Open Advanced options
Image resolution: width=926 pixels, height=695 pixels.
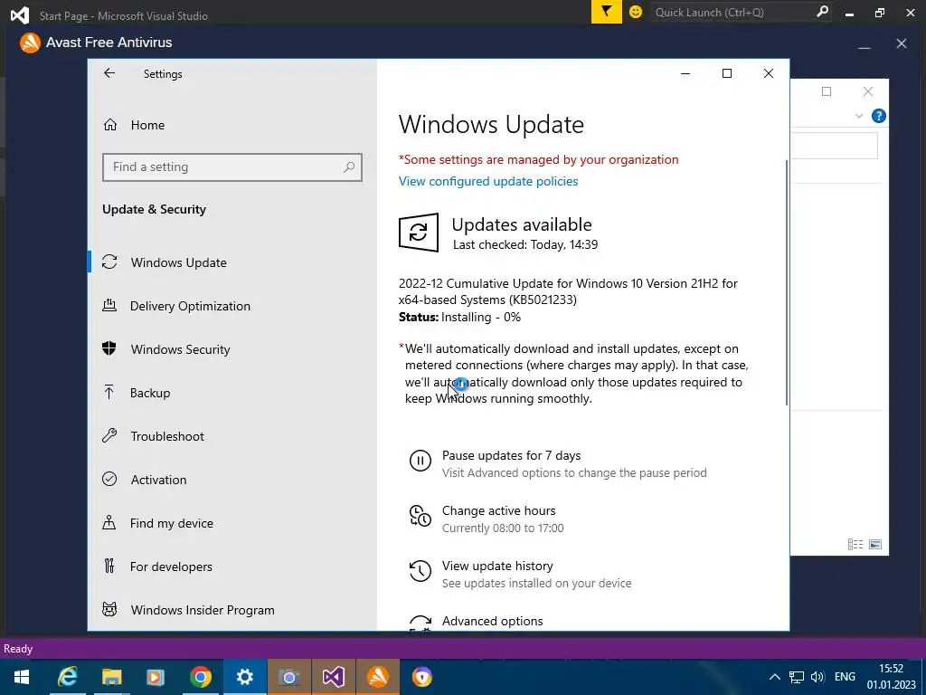click(x=493, y=621)
